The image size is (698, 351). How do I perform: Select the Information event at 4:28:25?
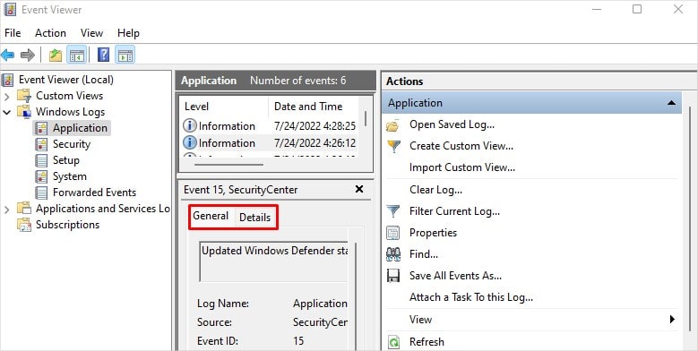(269, 126)
